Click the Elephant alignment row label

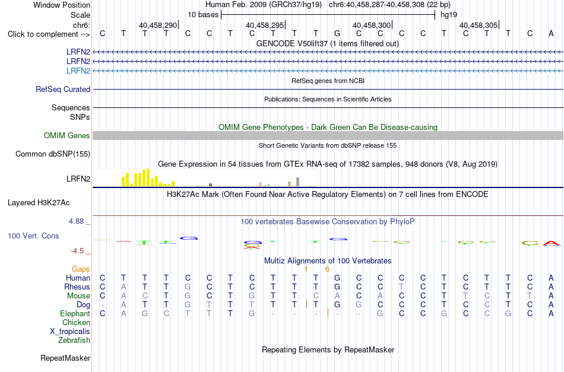pos(75,313)
